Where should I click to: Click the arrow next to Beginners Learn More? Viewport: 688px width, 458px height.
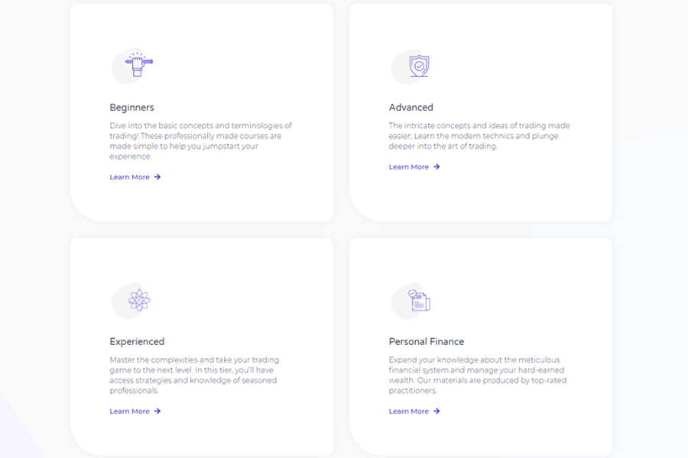click(157, 177)
